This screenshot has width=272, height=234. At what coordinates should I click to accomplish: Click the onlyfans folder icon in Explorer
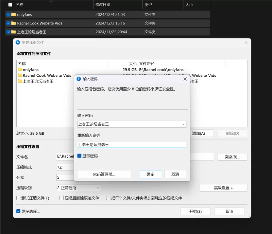14,15
